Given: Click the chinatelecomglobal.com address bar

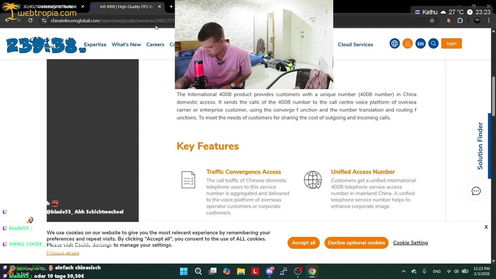Looking at the screenshot, I should [112, 21].
